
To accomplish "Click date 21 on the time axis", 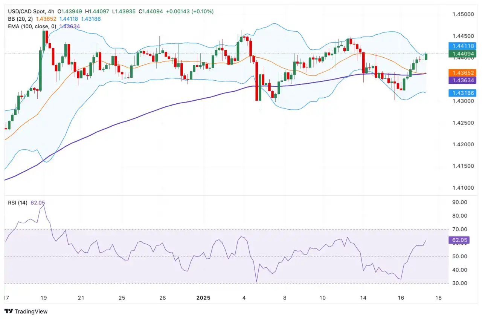I will pos(81,298).
